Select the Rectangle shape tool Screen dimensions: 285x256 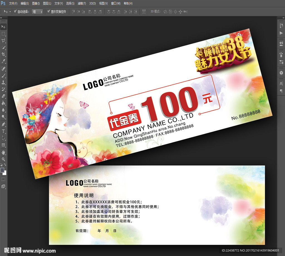[x=3, y=145]
